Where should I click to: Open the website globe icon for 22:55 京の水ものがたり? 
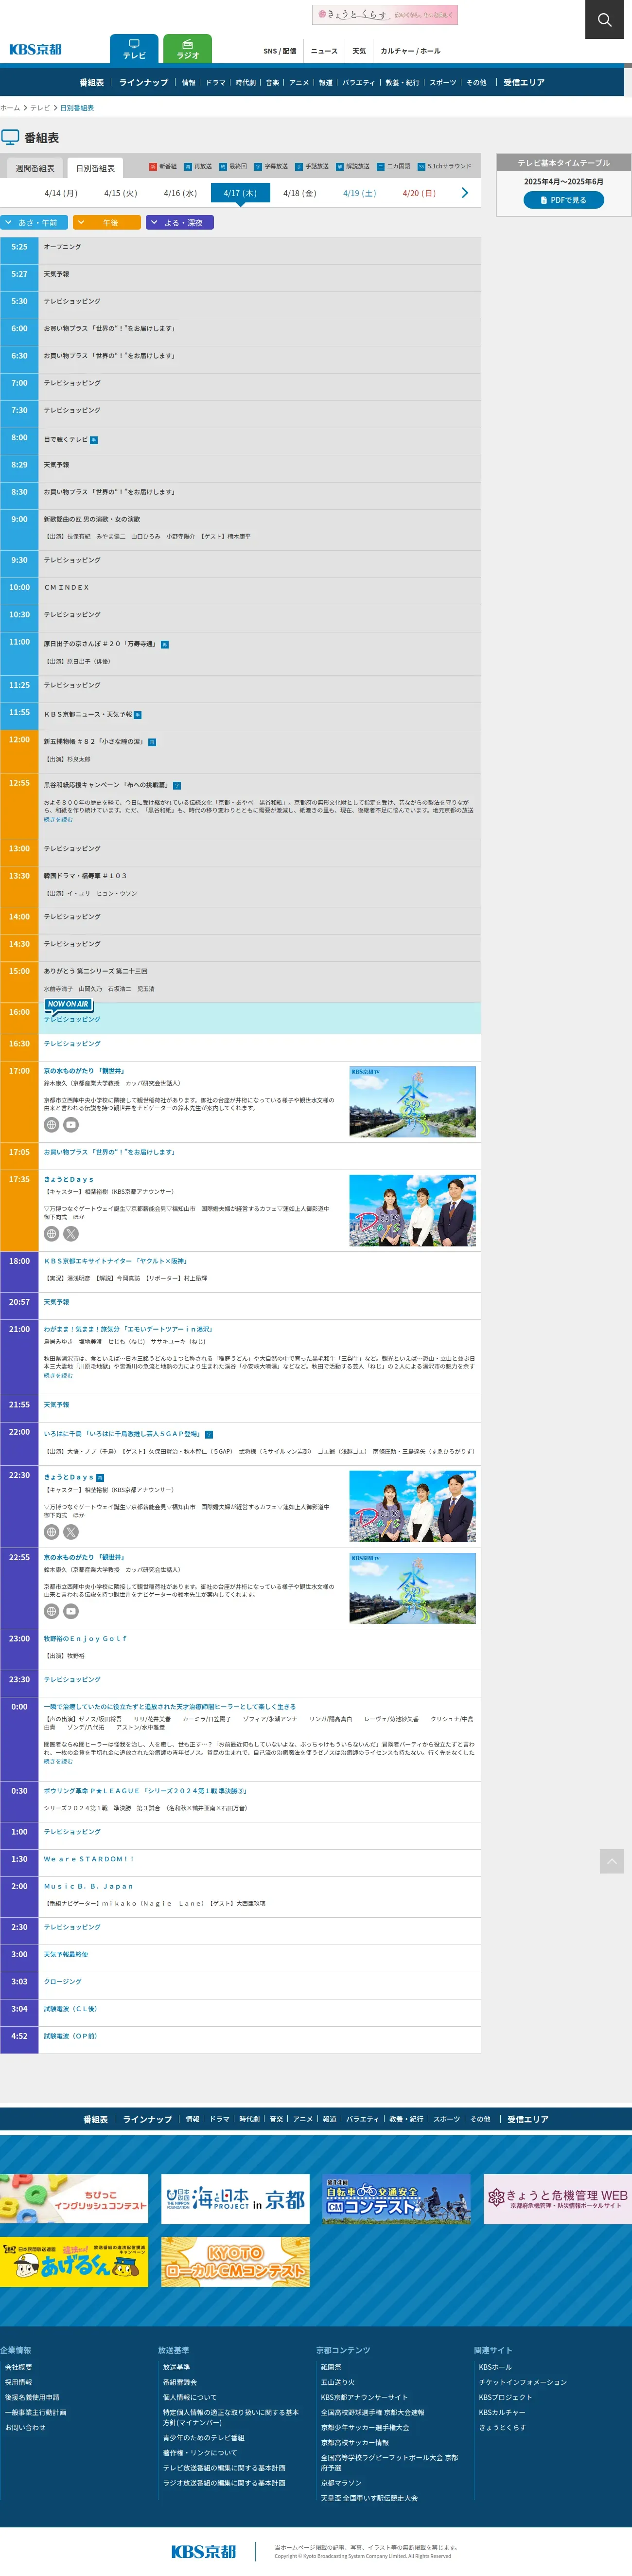coord(51,1611)
